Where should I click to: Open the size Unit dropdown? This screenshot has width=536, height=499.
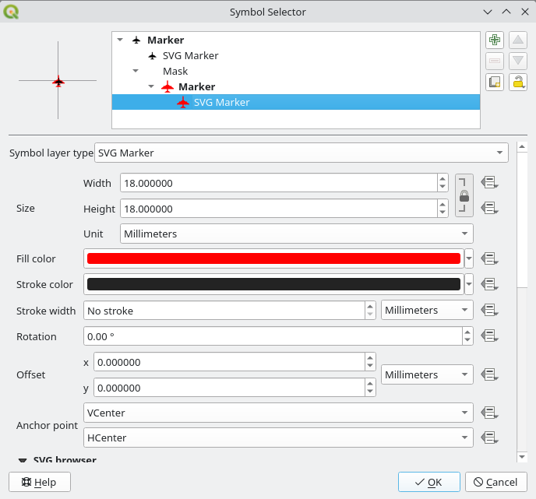297,234
